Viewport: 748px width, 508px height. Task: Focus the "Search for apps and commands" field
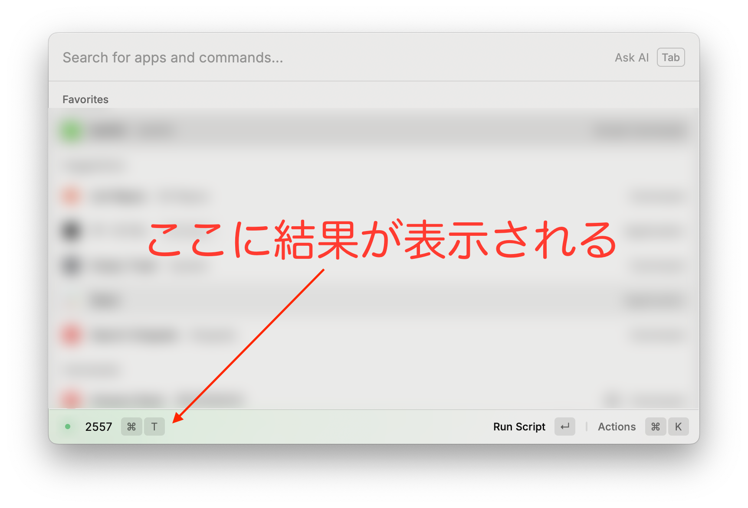click(x=330, y=58)
